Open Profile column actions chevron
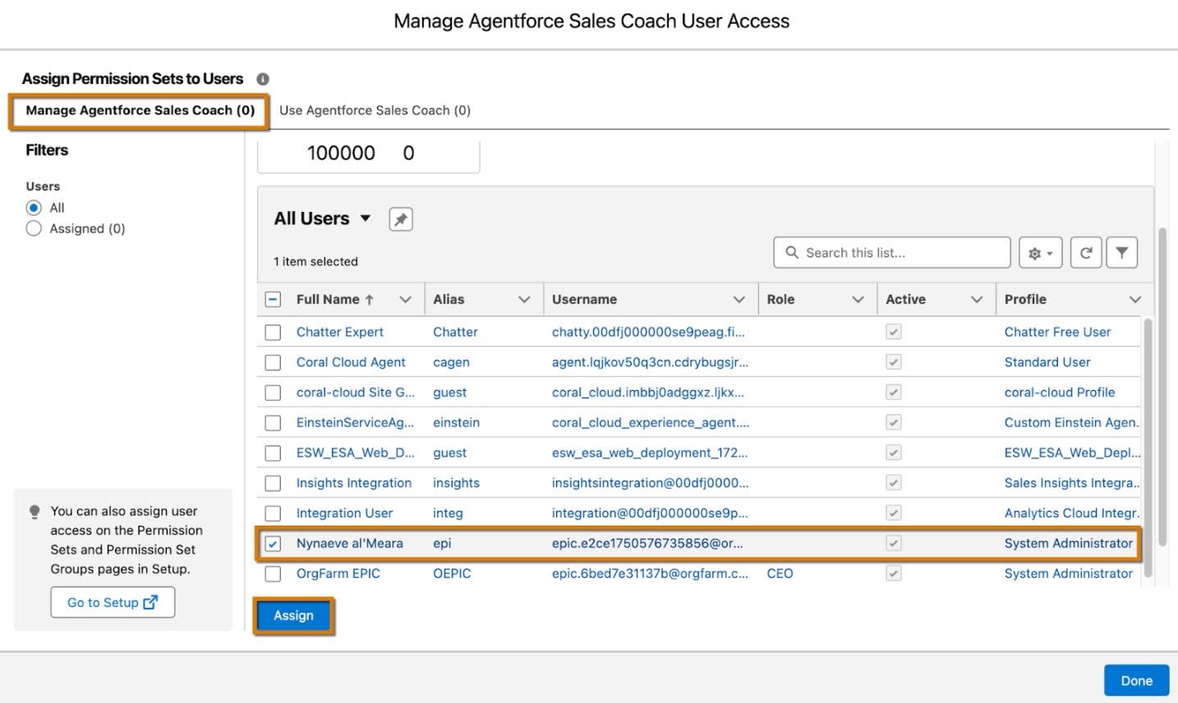1178x703 pixels. pos(1135,300)
